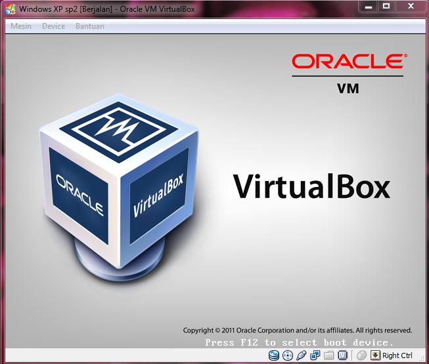Screen dimensions: 429x364
Task: Click the USB devices icon
Action: coord(302,355)
